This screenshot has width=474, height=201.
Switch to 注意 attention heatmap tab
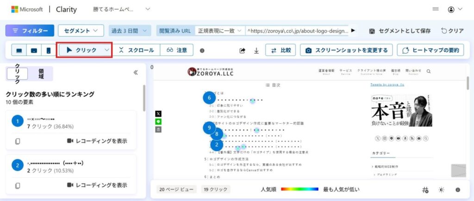tap(177, 50)
